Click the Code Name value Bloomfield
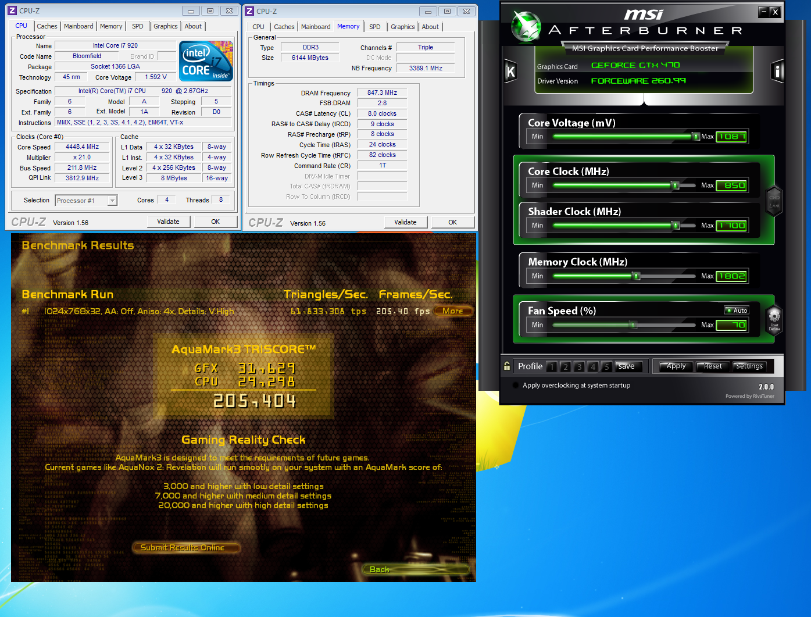The width and height of the screenshot is (811, 617). click(x=87, y=56)
